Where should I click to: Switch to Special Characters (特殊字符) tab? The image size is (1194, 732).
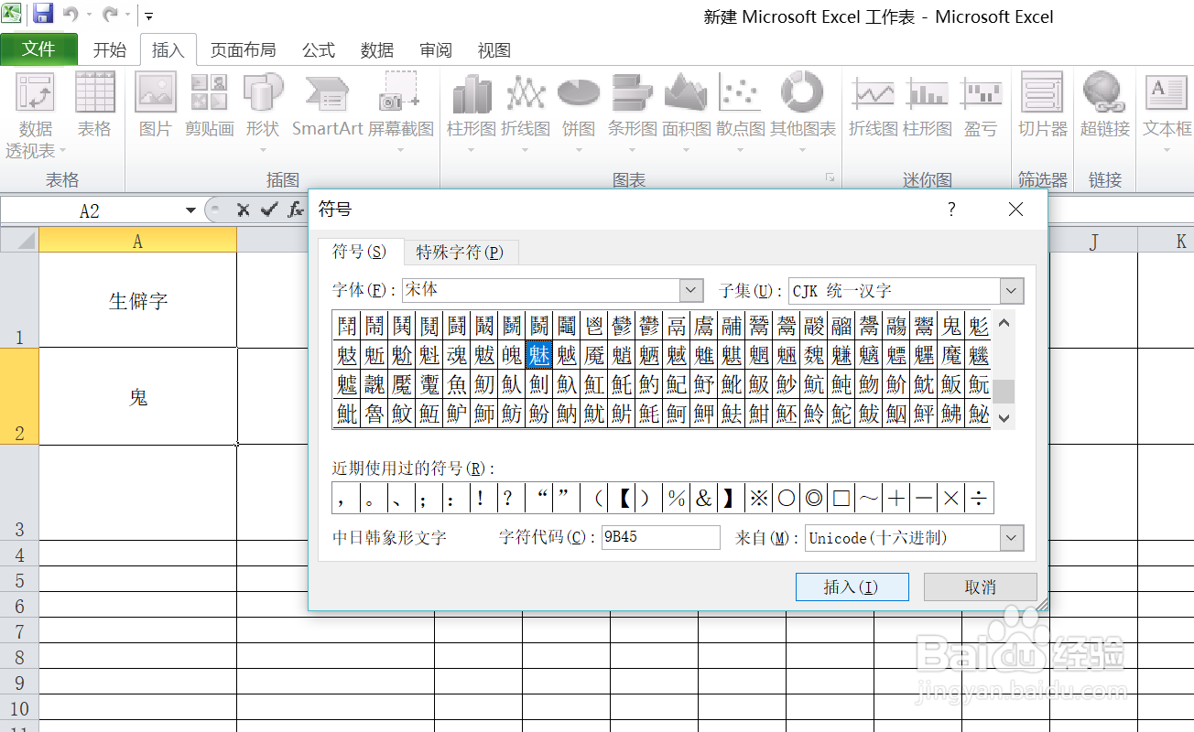point(460,252)
